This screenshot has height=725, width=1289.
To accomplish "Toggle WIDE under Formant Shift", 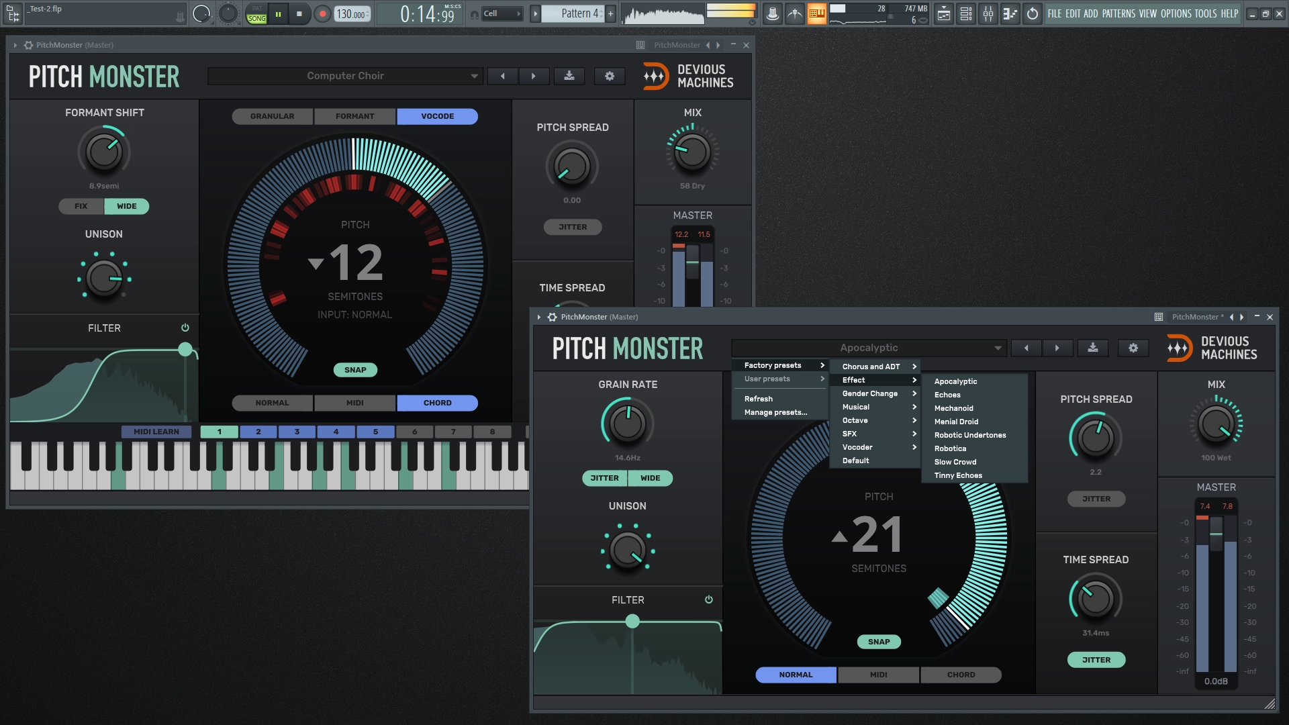I will (x=127, y=206).
